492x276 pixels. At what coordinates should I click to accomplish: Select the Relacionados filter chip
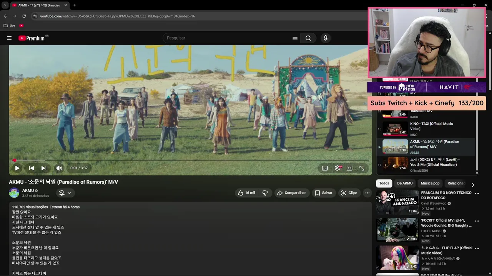tap(456, 183)
